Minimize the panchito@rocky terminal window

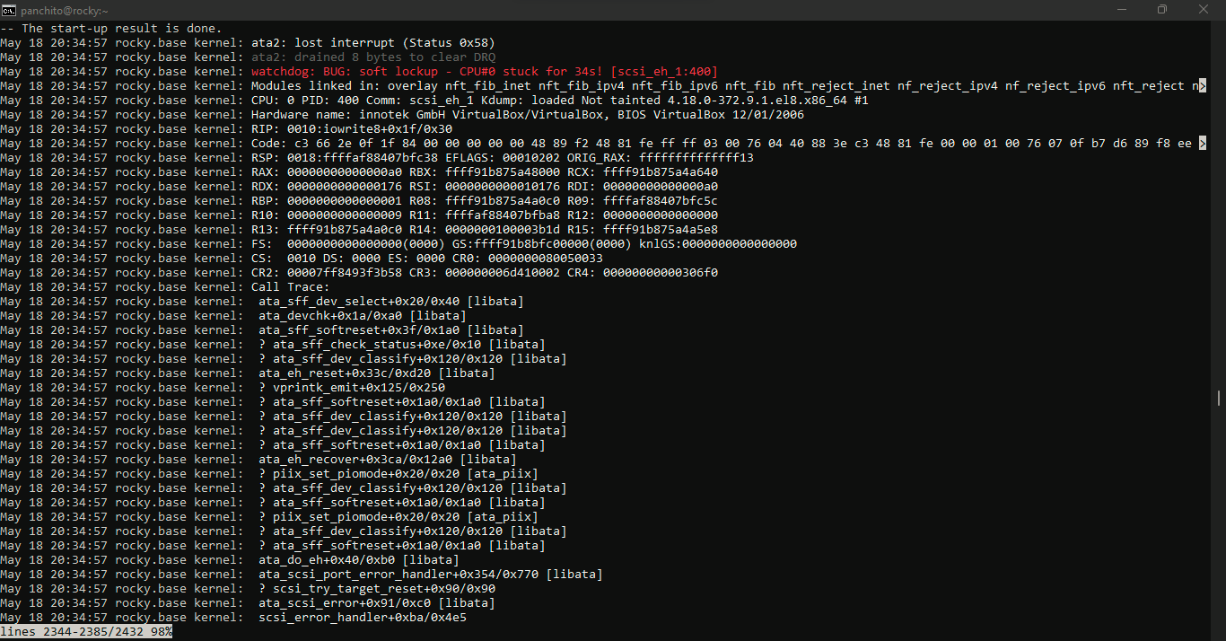1121,9
